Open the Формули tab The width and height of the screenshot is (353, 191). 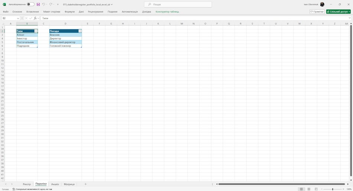pyautogui.click(x=69, y=12)
